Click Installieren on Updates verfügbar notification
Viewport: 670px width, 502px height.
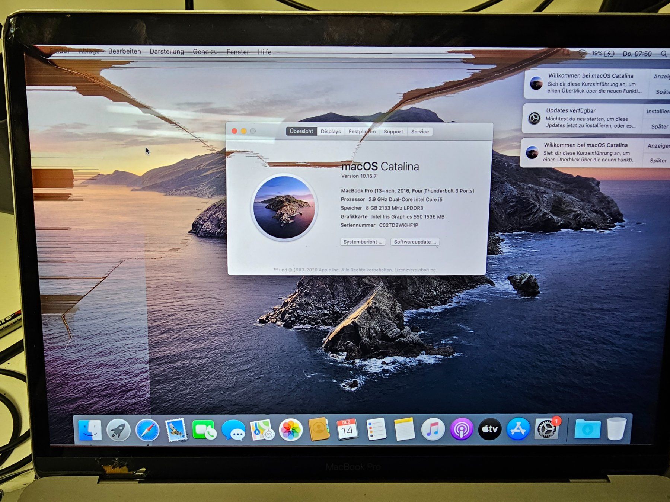tap(658, 111)
